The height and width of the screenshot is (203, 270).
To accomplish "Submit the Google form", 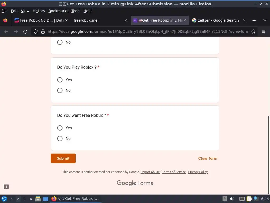I will [x=63, y=158].
